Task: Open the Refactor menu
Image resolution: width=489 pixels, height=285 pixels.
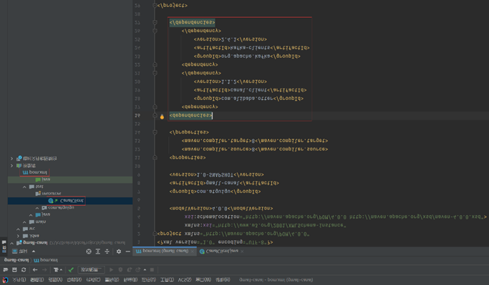Action: [x=112, y=280]
